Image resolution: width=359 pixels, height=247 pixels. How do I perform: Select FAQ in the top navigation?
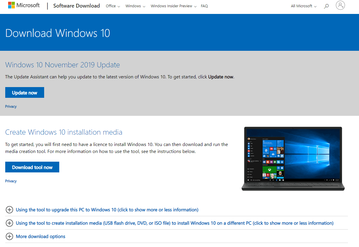204,6
